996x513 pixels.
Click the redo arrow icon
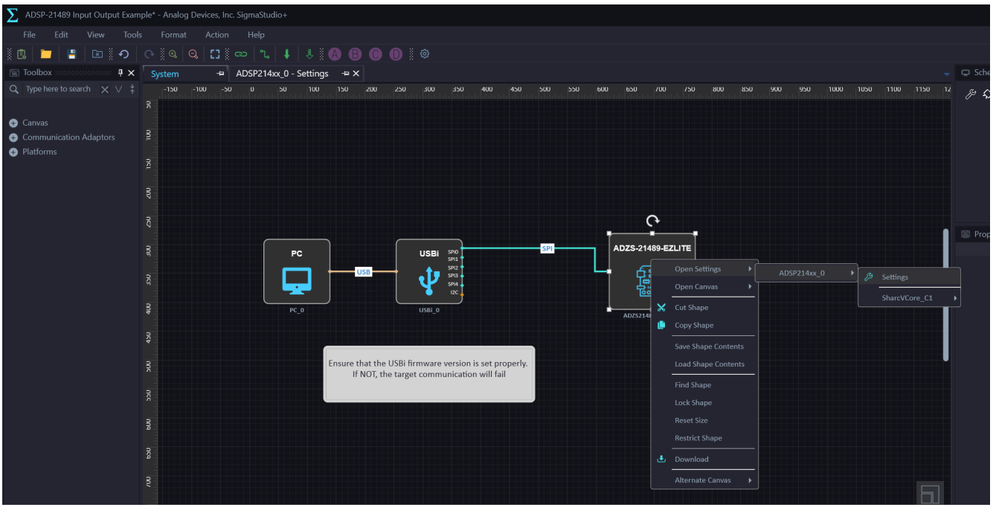click(x=149, y=54)
